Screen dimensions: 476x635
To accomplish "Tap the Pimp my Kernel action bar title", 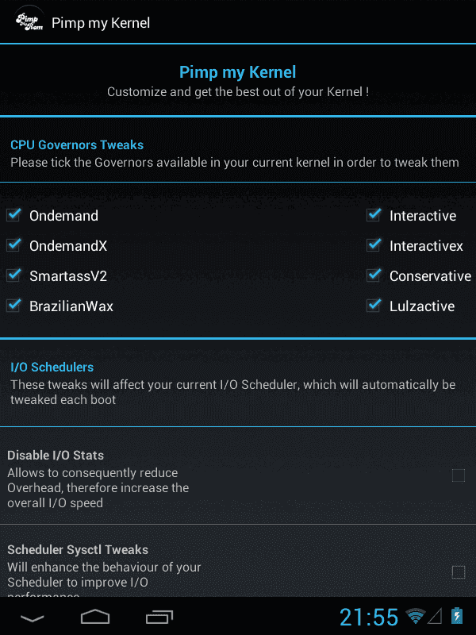I will pyautogui.click(x=101, y=23).
